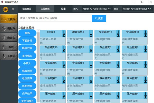Image resolution: width=154 pixels, height=103 pixels.
Task: Switch to the 在线音效 tab
Action: (45, 9)
